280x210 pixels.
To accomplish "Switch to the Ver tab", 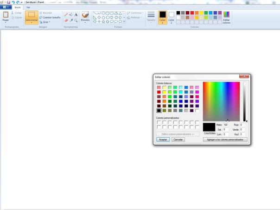I will [x=29, y=7].
